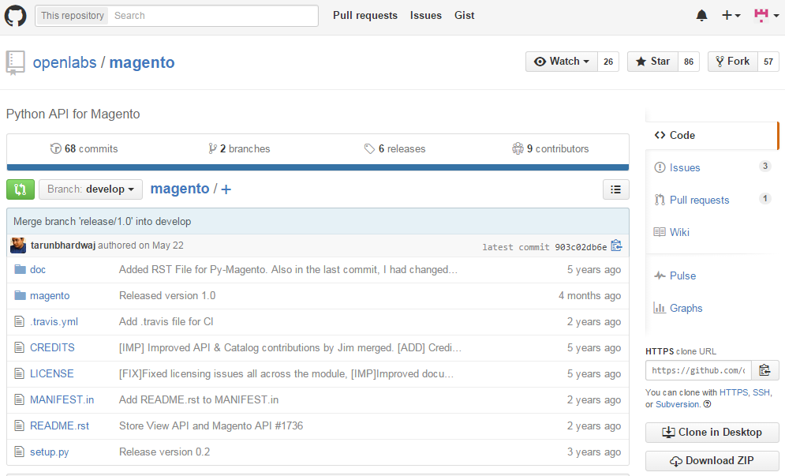Open the README.rst file link
Viewport: 785px width, 476px height.
[59, 426]
